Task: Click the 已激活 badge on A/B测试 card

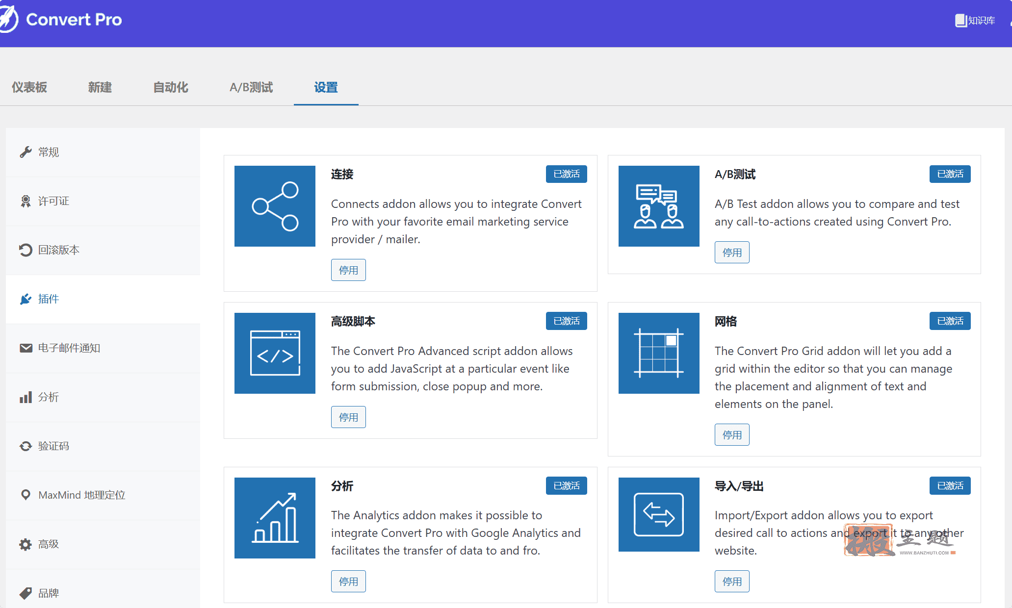Action: (x=950, y=174)
